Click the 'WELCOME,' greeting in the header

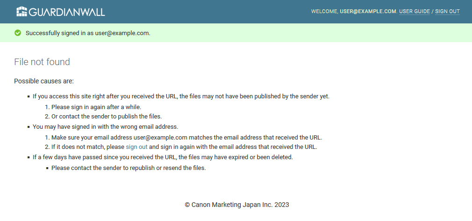[324, 11]
